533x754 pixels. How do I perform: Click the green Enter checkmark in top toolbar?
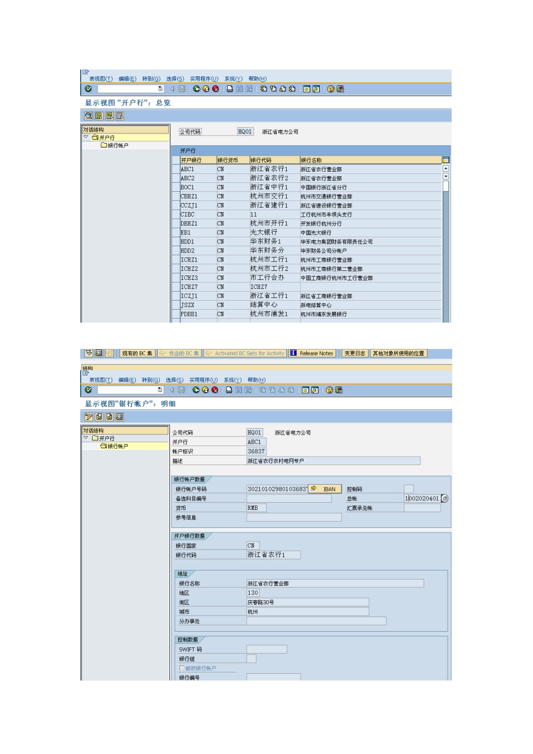click(x=88, y=89)
